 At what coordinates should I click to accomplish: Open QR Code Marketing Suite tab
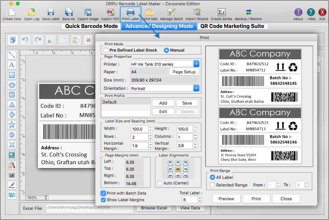pyautogui.click(x=232, y=26)
